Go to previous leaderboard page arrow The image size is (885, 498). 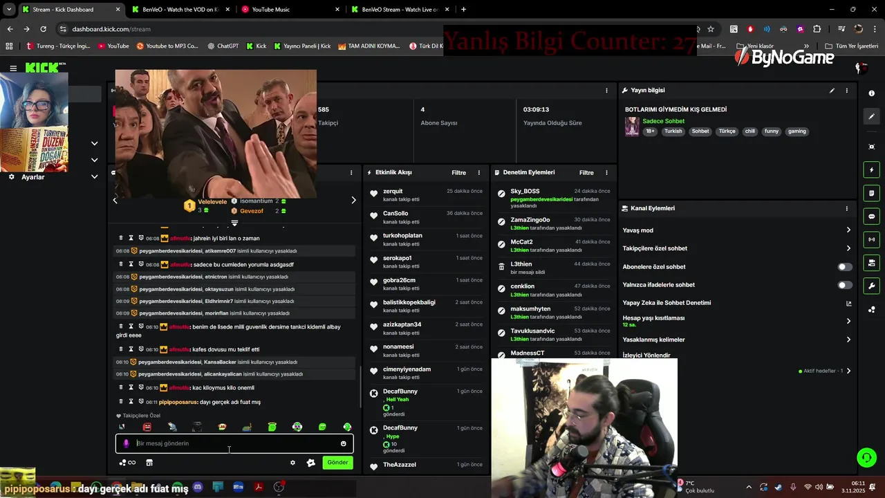point(115,201)
